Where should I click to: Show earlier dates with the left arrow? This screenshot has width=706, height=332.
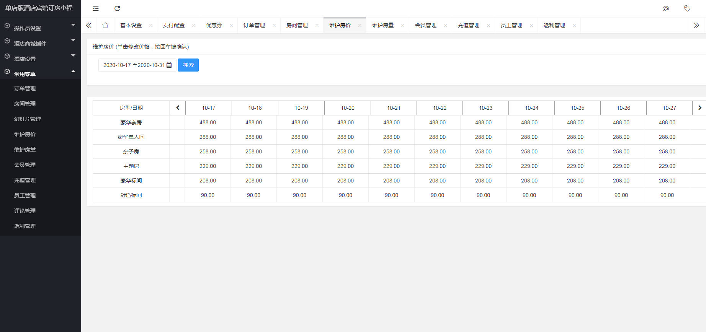178,108
